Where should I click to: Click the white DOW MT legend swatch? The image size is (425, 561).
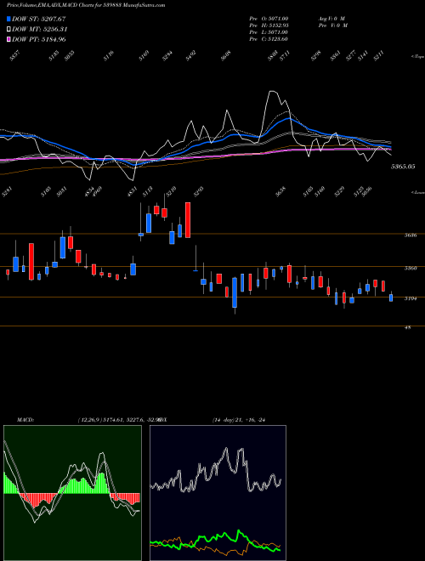tap(9, 30)
